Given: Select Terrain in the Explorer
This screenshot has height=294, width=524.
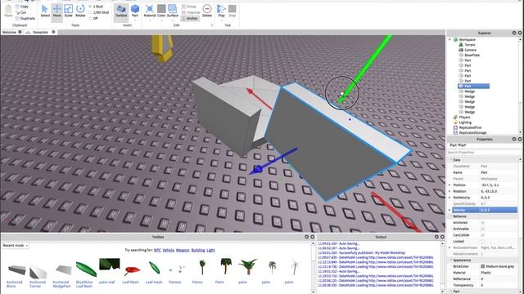Looking at the screenshot, I should coord(468,45).
